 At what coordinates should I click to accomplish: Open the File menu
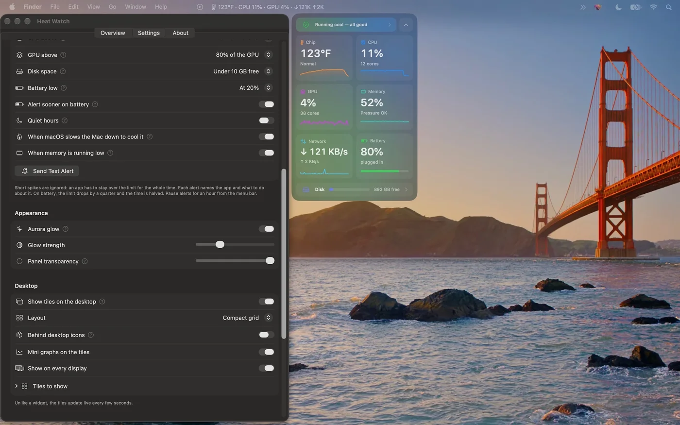point(55,7)
